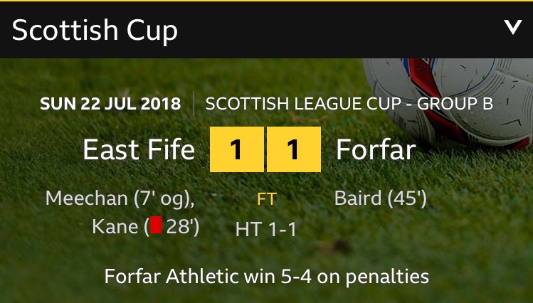The image size is (533, 303).
Task: Click the black Scottish Cup header bar
Action: (266, 30)
